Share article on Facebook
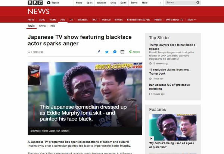224x154 pixels. (x=99, y=52)
